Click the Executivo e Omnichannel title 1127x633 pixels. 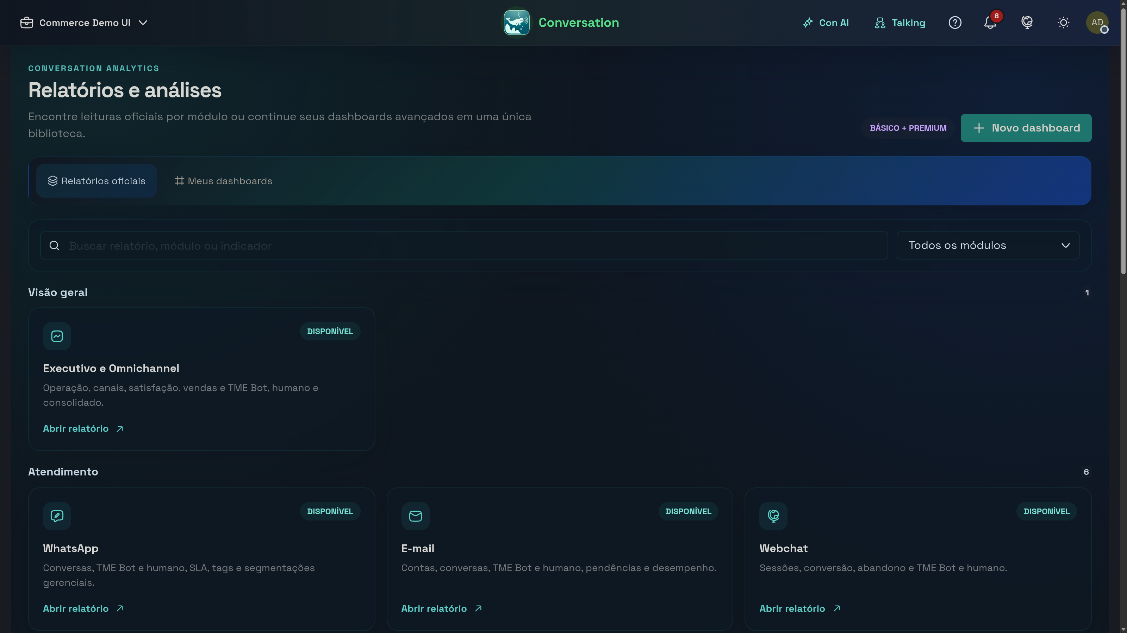111,368
